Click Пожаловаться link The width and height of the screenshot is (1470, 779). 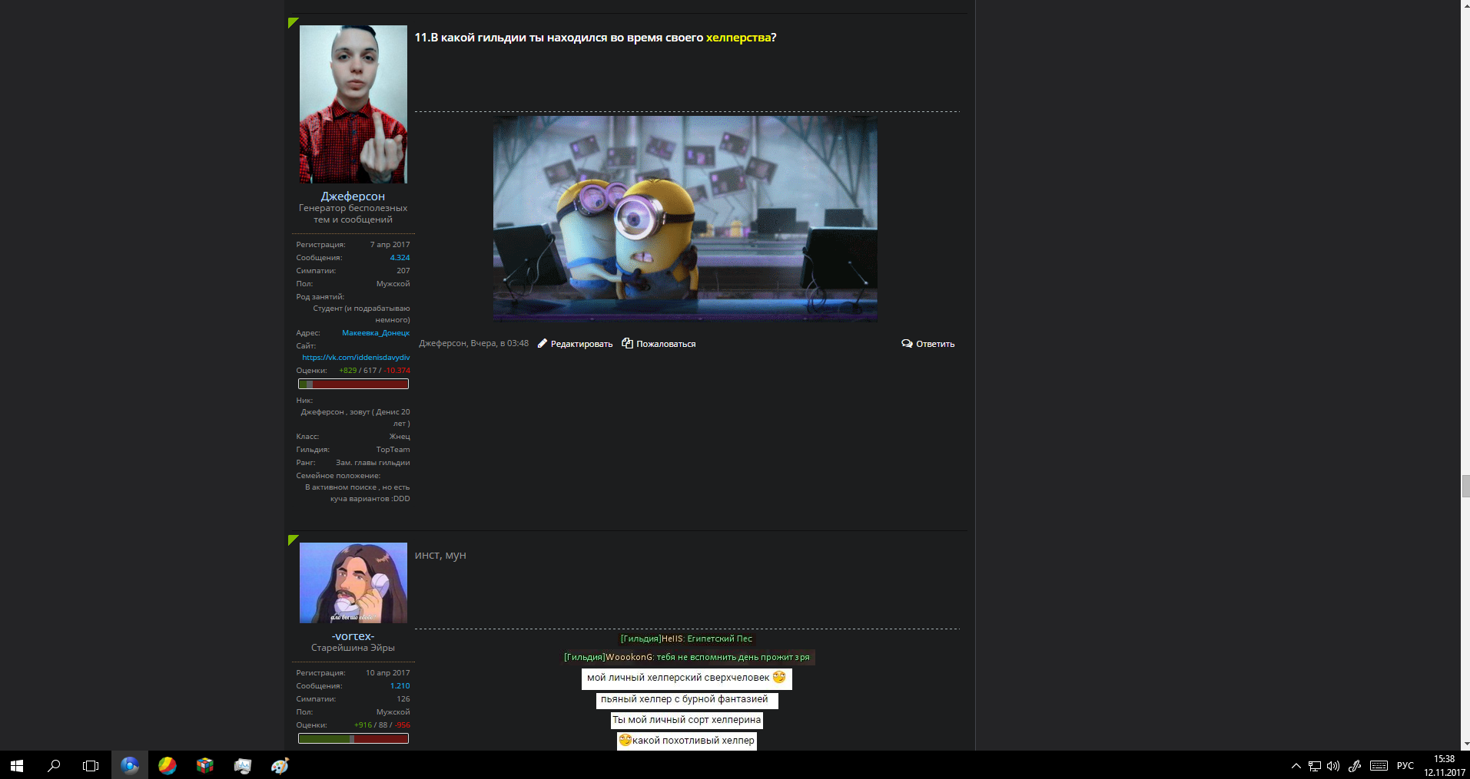[x=665, y=344]
